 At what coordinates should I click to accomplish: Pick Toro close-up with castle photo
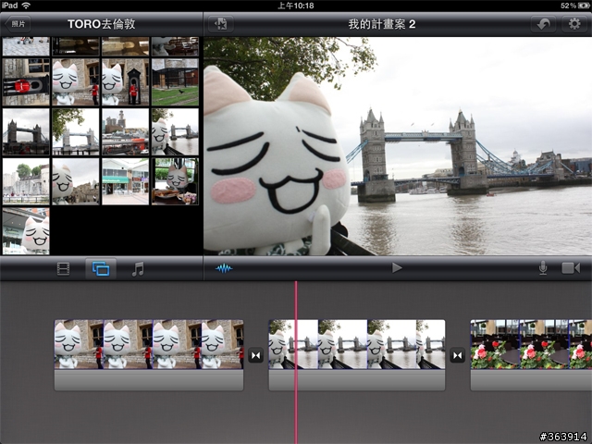(x=76, y=181)
